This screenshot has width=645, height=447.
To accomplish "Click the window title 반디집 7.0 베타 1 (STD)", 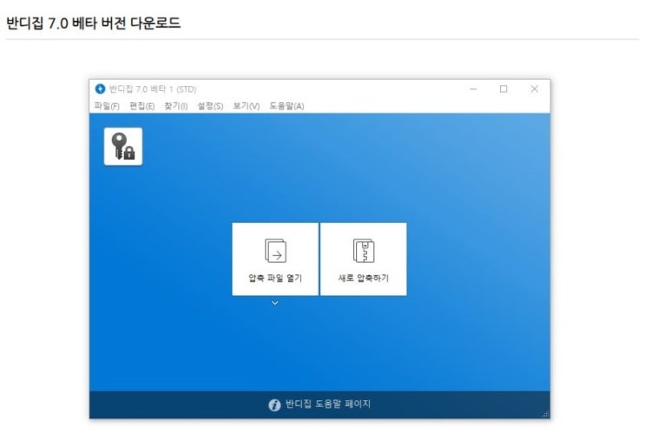I will [x=153, y=89].
